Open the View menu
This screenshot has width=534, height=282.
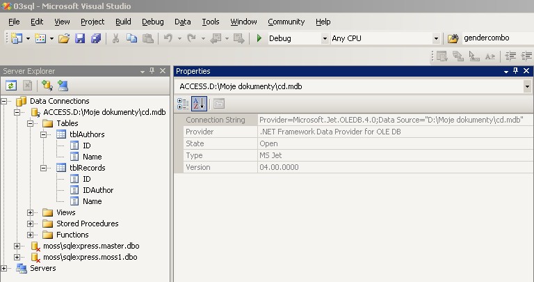62,22
